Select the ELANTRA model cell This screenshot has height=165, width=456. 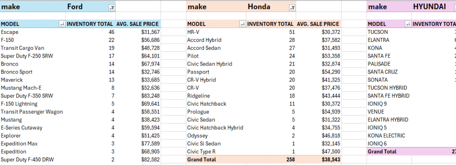389,40
